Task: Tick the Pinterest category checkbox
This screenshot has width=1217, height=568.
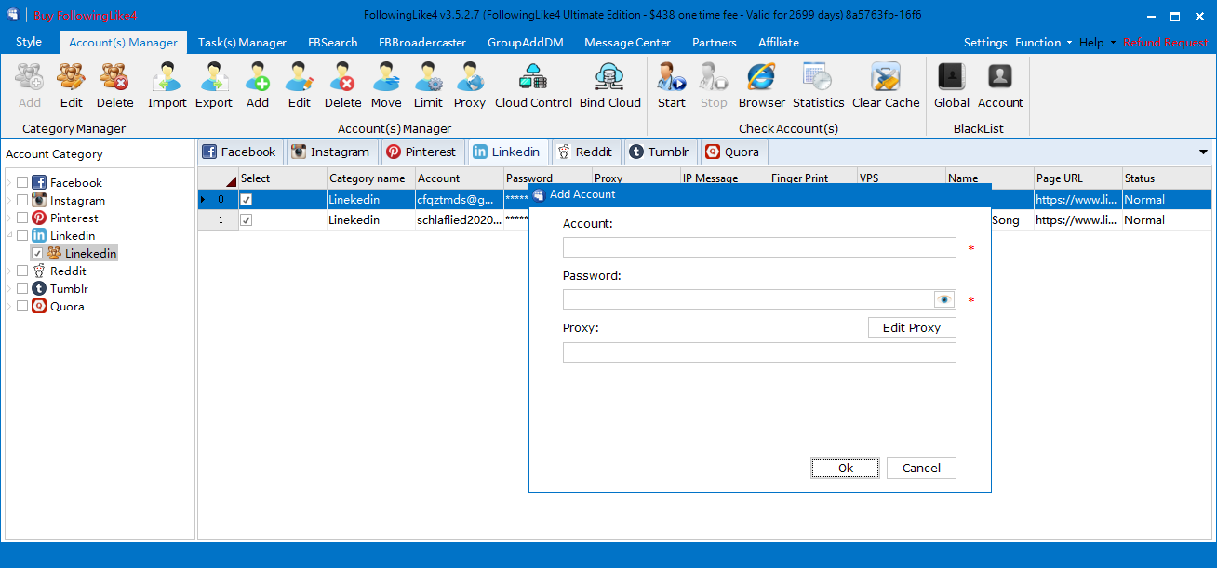Action: (x=22, y=218)
